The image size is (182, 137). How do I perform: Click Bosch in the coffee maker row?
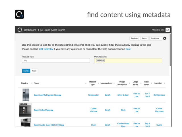107,110
